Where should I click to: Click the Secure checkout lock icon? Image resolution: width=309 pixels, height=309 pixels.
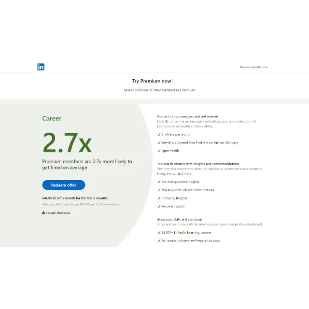pos(43,212)
